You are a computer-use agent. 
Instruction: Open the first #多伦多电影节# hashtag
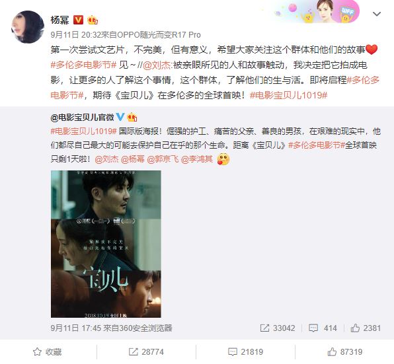83,65
